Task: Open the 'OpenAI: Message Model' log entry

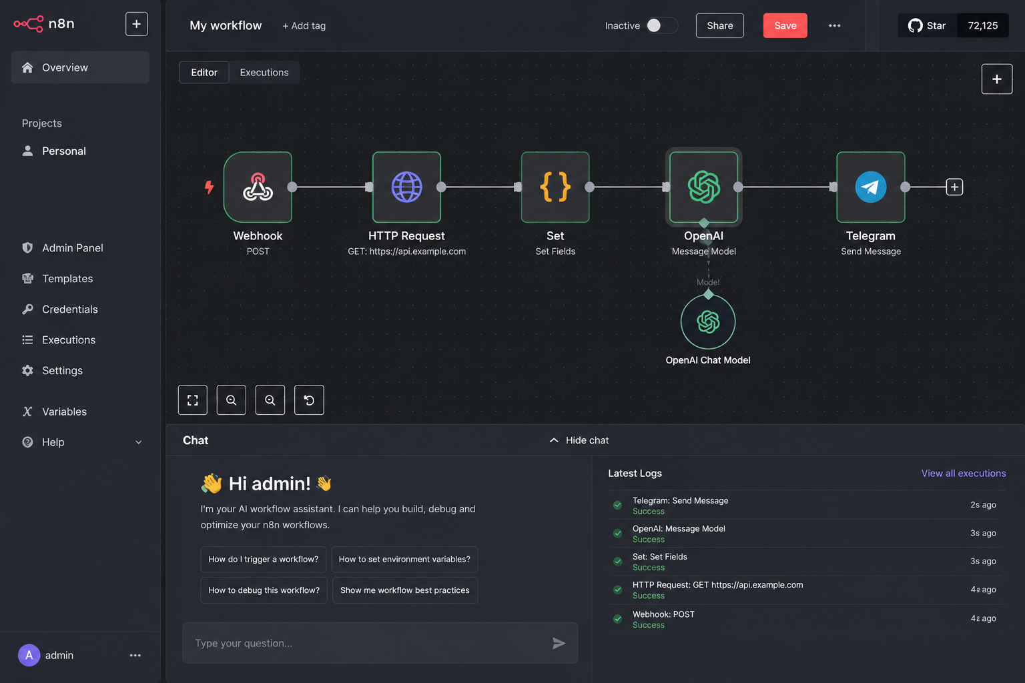Action: (x=807, y=533)
